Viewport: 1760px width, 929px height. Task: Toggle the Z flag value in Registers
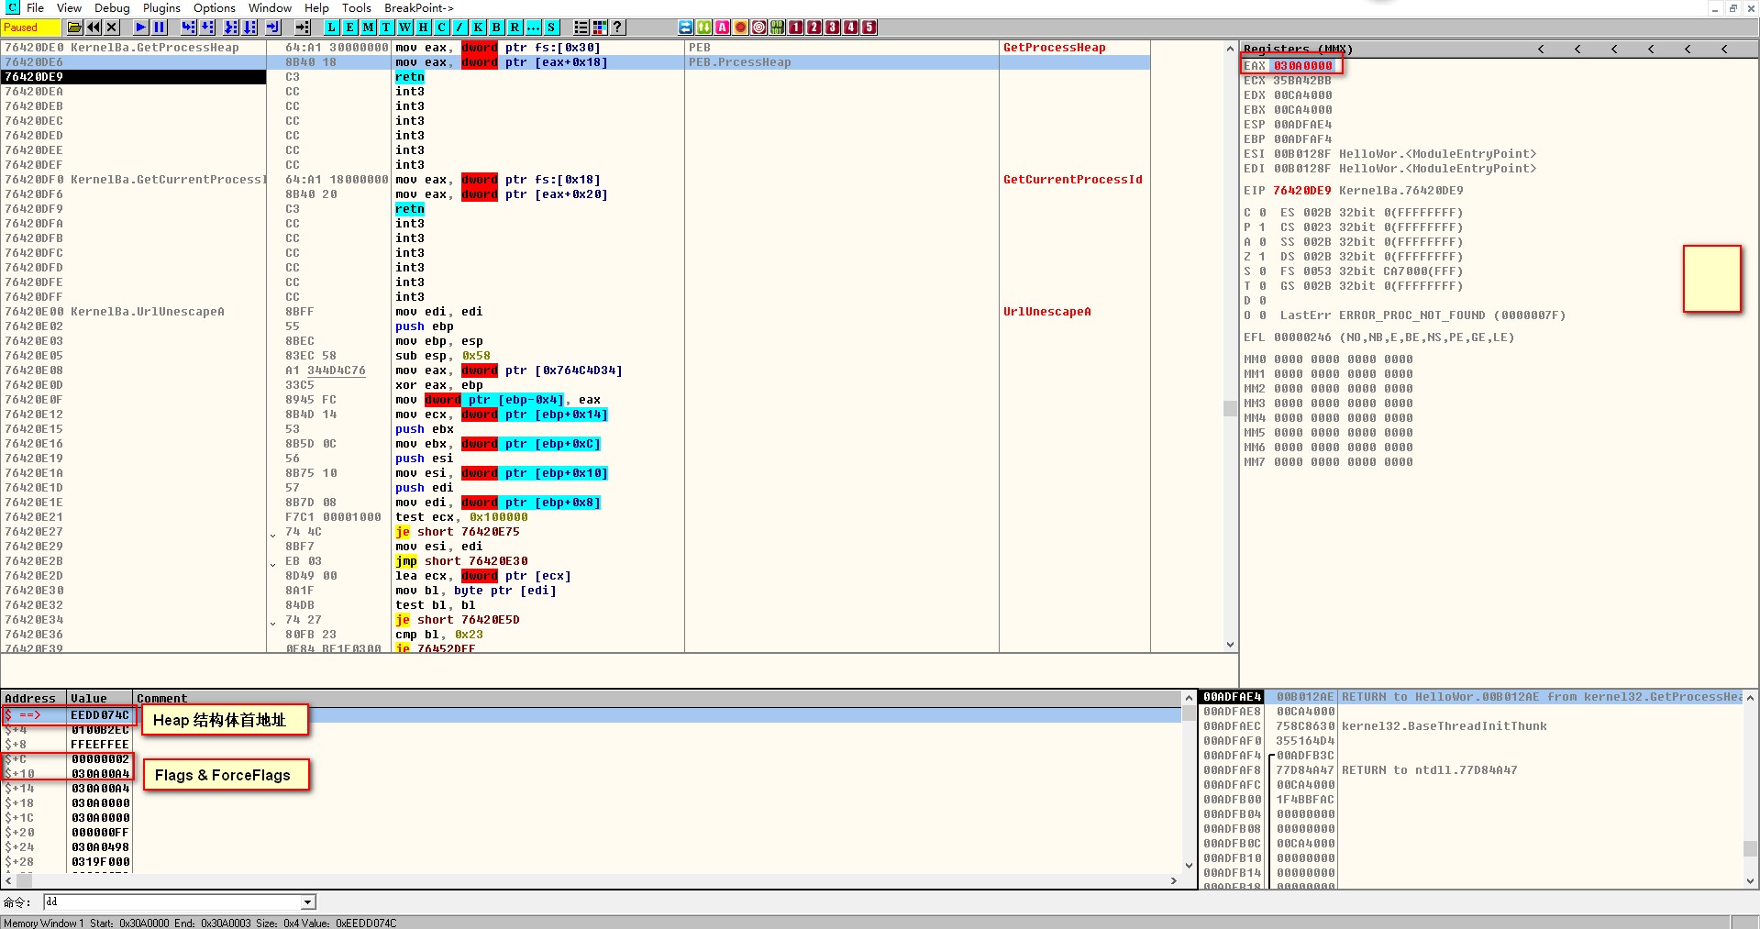point(1263,257)
